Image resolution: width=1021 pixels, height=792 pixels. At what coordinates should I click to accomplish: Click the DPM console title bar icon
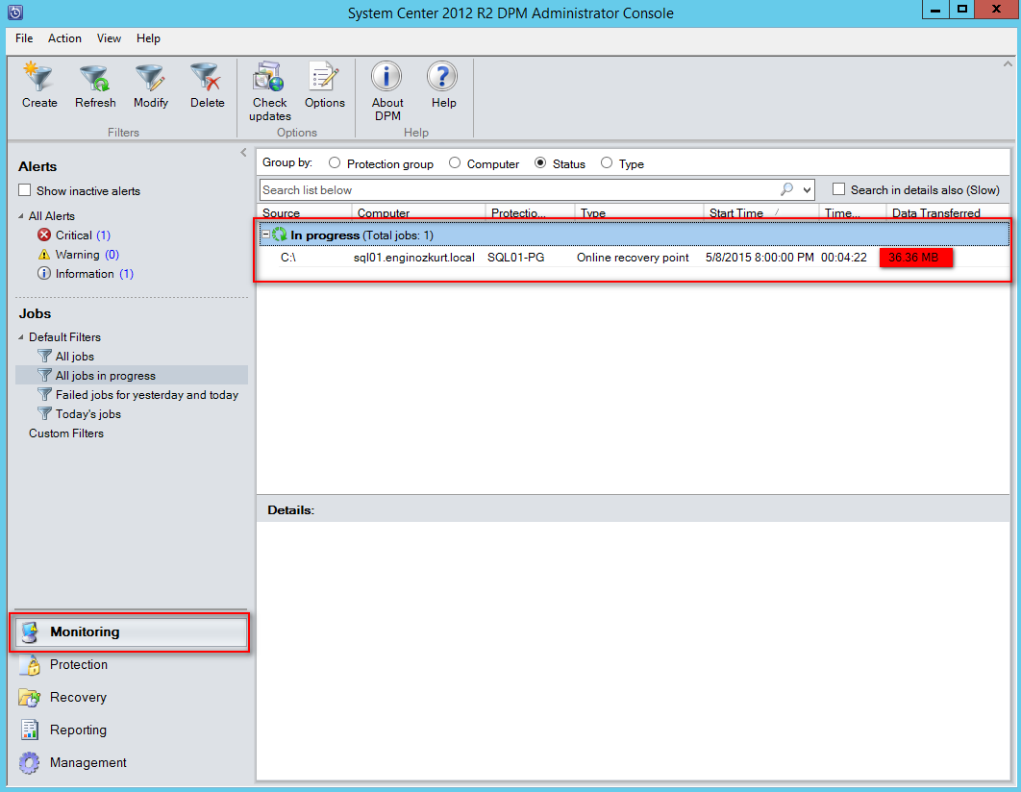click(x=15, y=12)
